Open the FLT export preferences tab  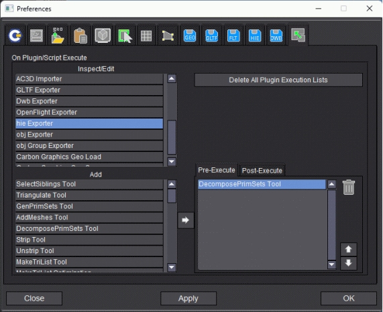(x=233, y=36)
